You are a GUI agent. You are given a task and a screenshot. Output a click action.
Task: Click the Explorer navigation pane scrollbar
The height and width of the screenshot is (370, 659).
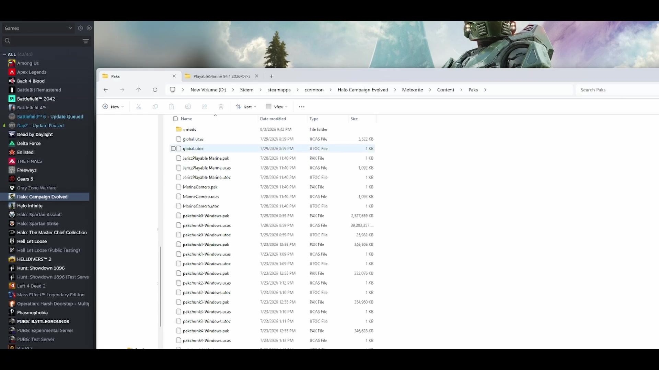pos(160,286)
